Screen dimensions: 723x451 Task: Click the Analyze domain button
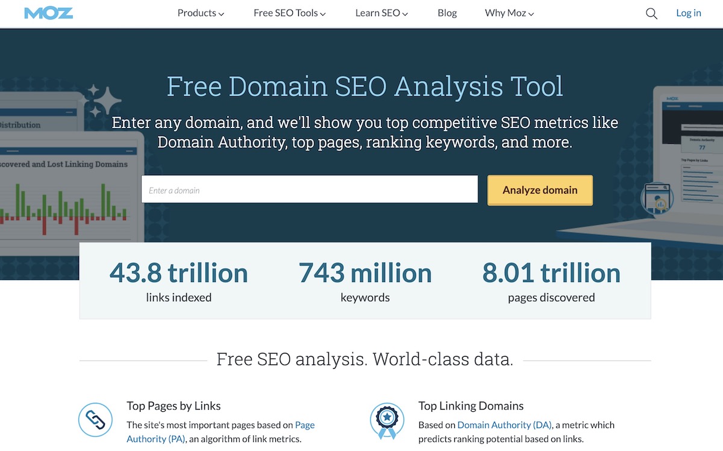coord(540,190)
